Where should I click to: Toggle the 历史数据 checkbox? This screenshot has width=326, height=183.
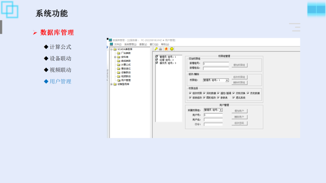(x=248, y=93)
